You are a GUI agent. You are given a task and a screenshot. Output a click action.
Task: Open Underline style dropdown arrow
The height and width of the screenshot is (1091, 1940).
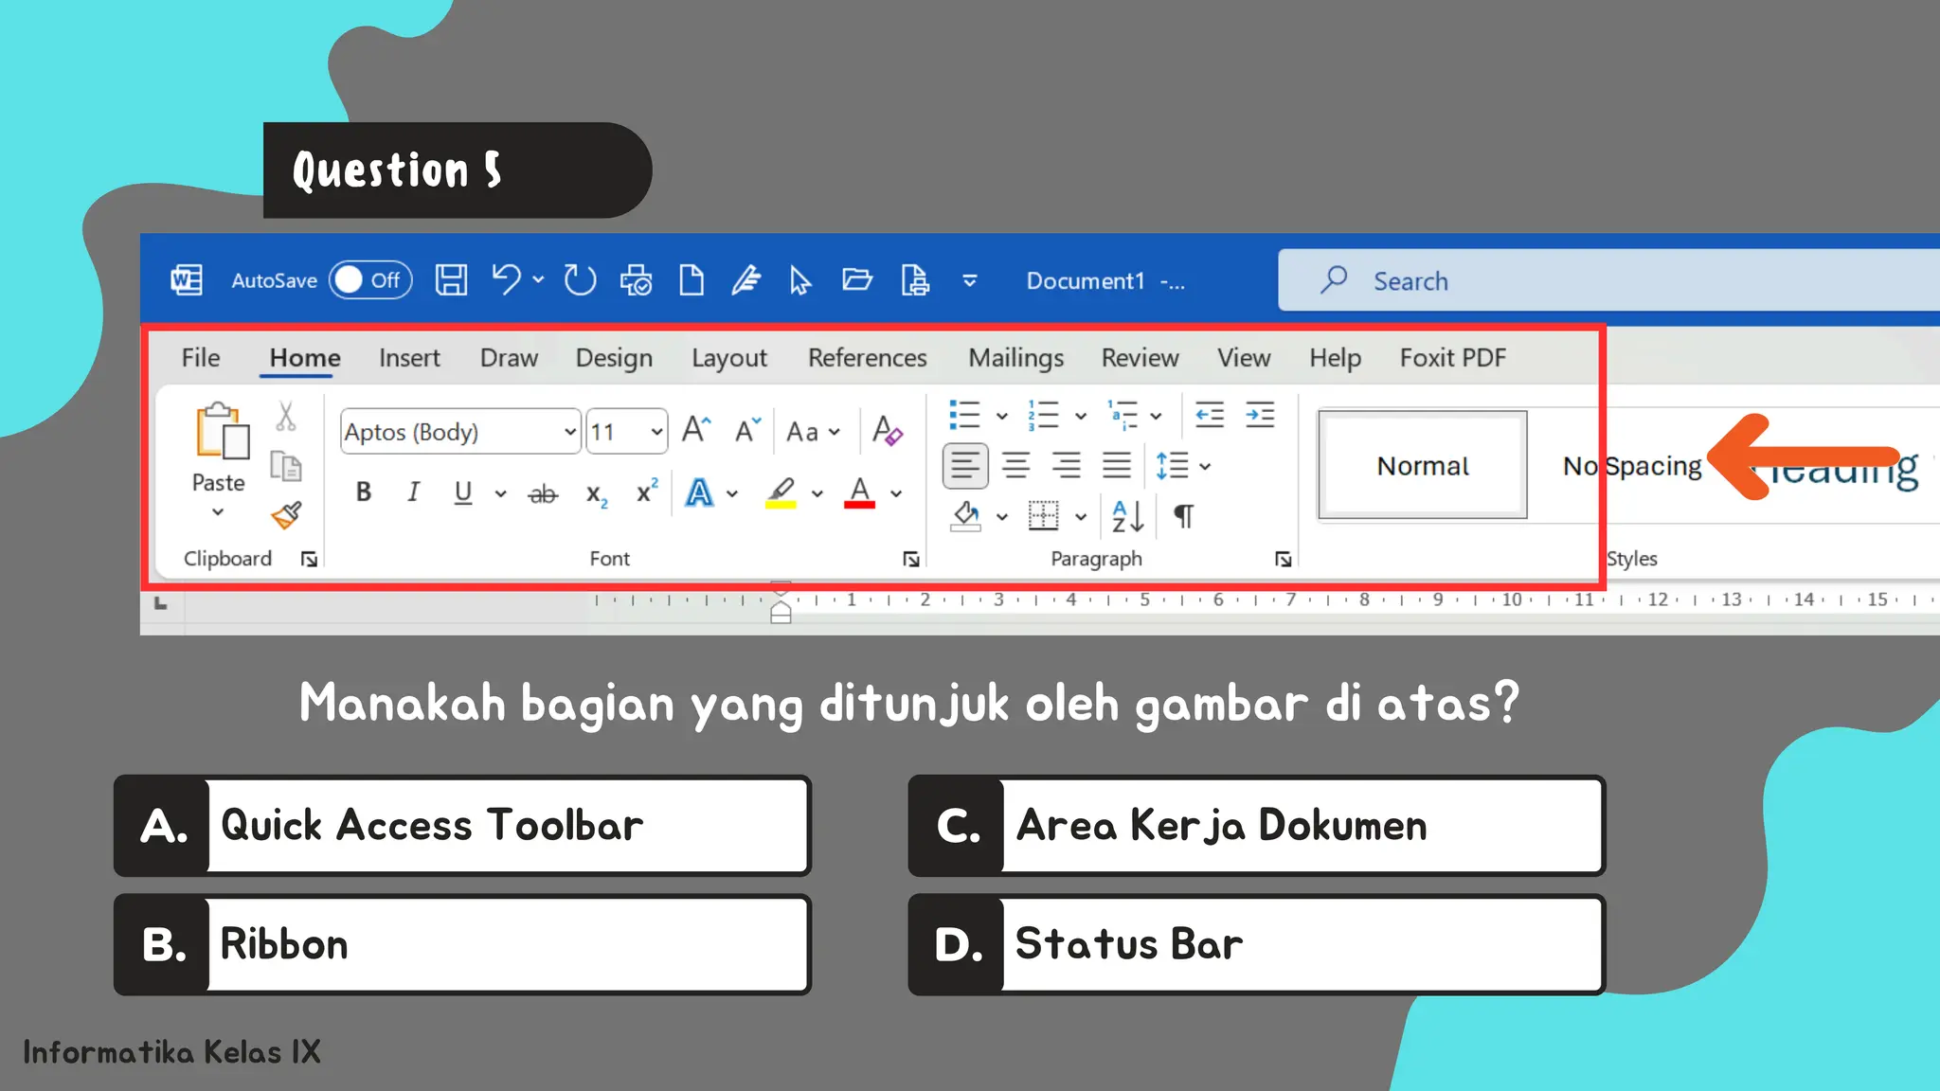(500, 493)
